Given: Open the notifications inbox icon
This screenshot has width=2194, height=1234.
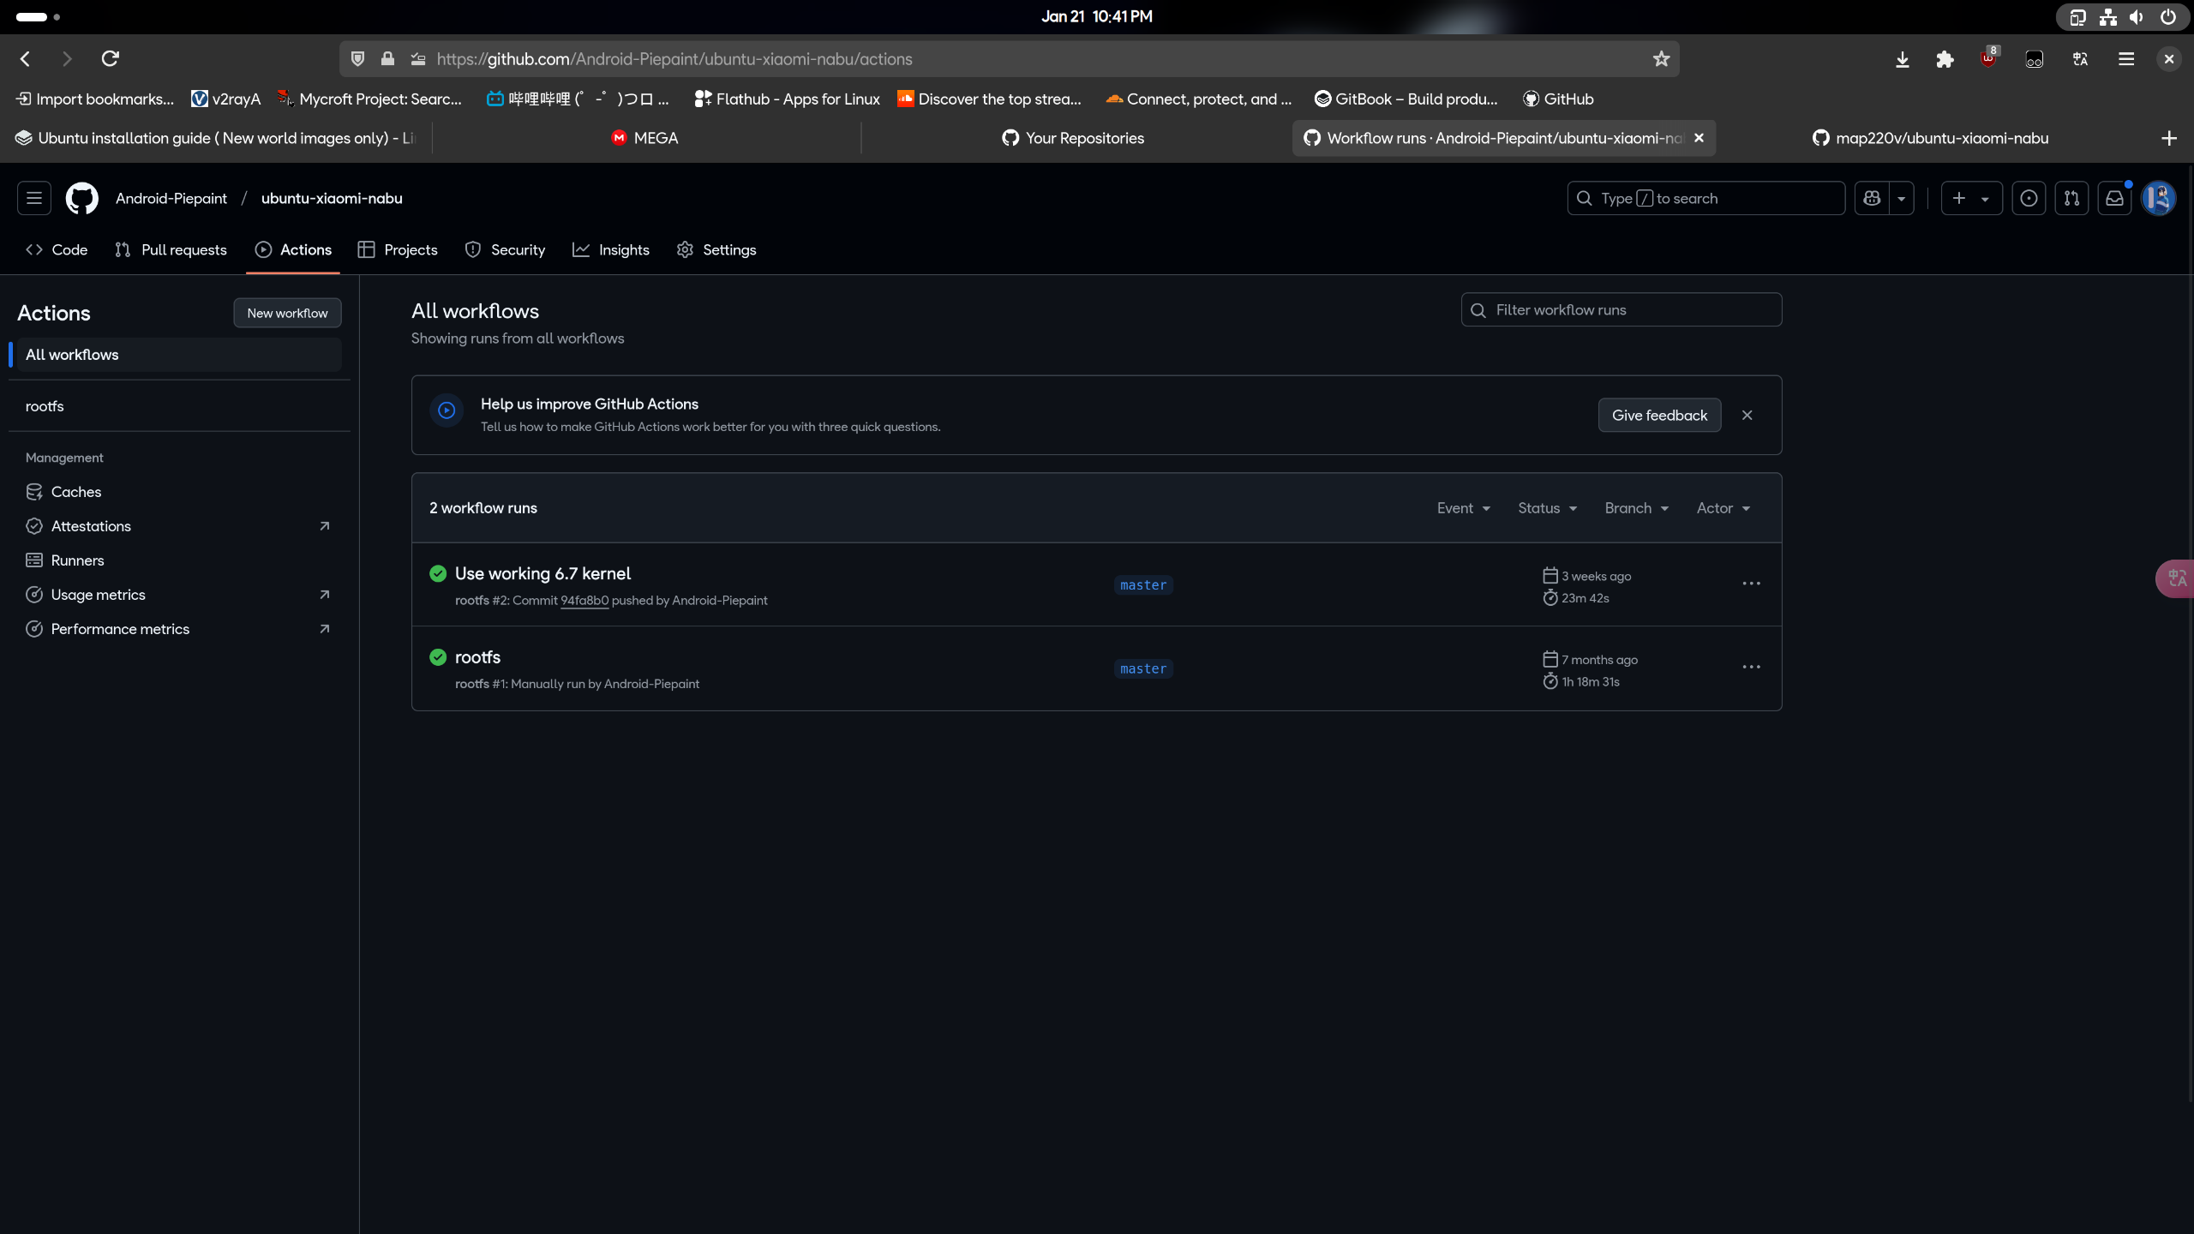Looking at the screenshot, I should pyautogui.click(x=2114, y=198).
